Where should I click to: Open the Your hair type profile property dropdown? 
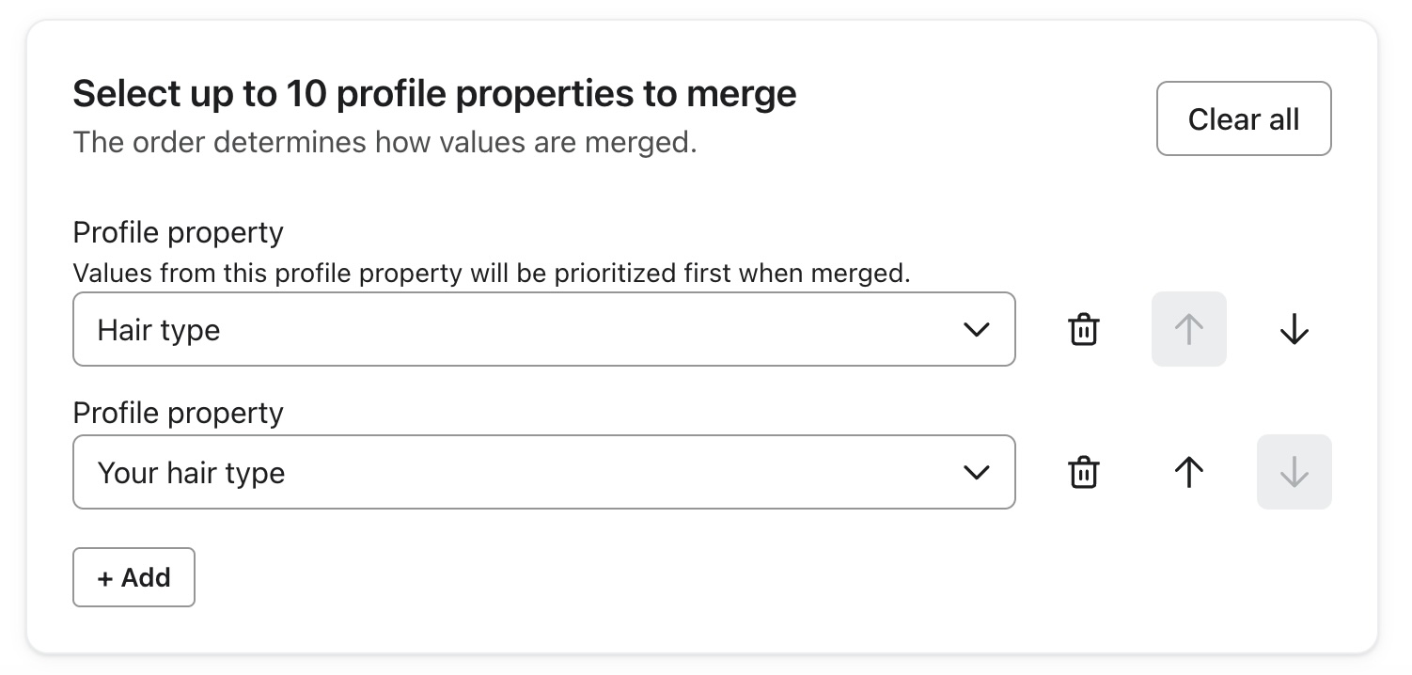coord(543,472)
